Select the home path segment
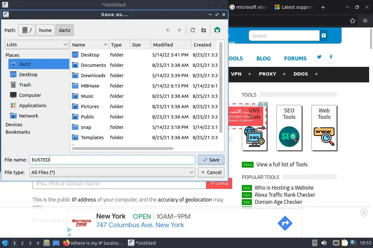The height and width of the screenshot is (248, 373). point(45,30)
